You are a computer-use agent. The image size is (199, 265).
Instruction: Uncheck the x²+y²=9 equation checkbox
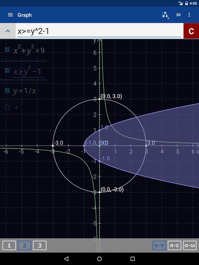pyautogui.click(x=7, y=50)
